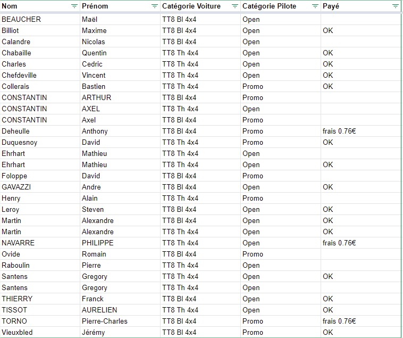403x338 pixels.
Task: Click TT8 Bl 4x4 in BEAUCHER row
Action: tap(200, 19)
